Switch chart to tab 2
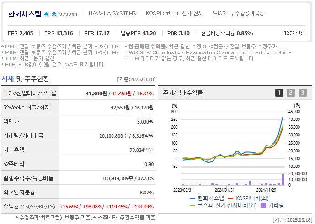This screenshot has width=315, height=224. [291, 93]
